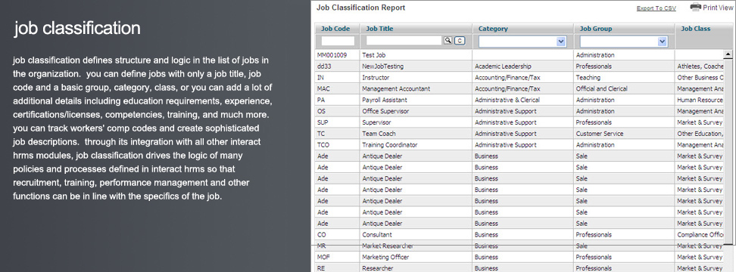Image resolution: width=736 pixels, height=272 pixels.
Task: Sort by the Job Group column header
Action: click(596, 29)
